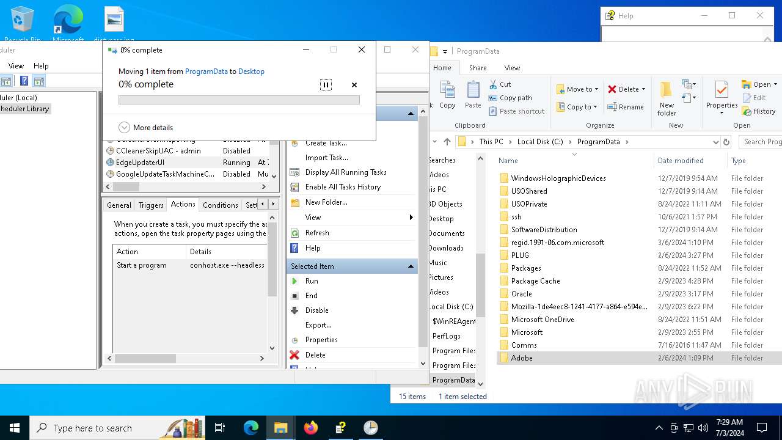This screenshot has width=782, height=440.
Task: Select ProgramData in navigation pane
Action: click(453, 380)
